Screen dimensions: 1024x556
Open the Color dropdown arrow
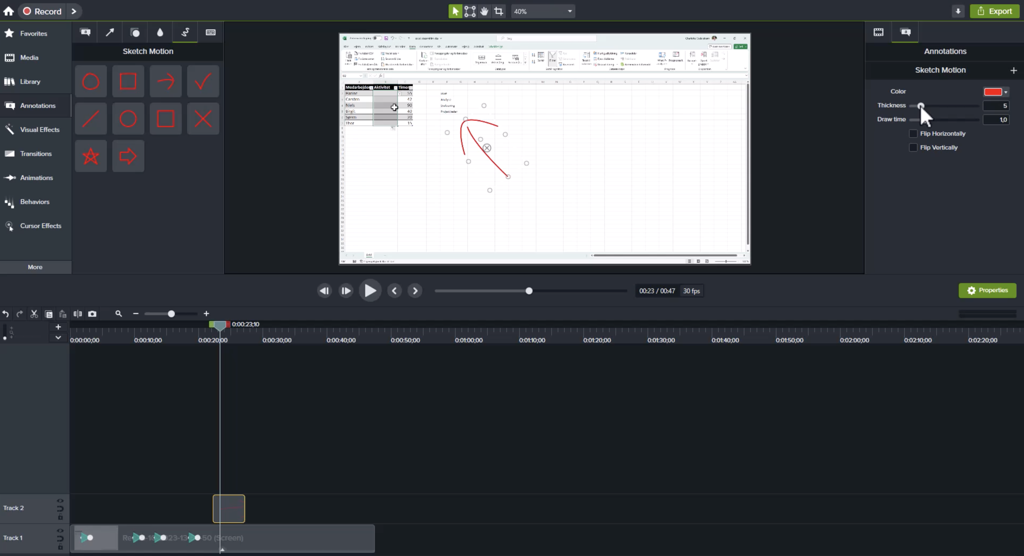(x=1006, y=92)
